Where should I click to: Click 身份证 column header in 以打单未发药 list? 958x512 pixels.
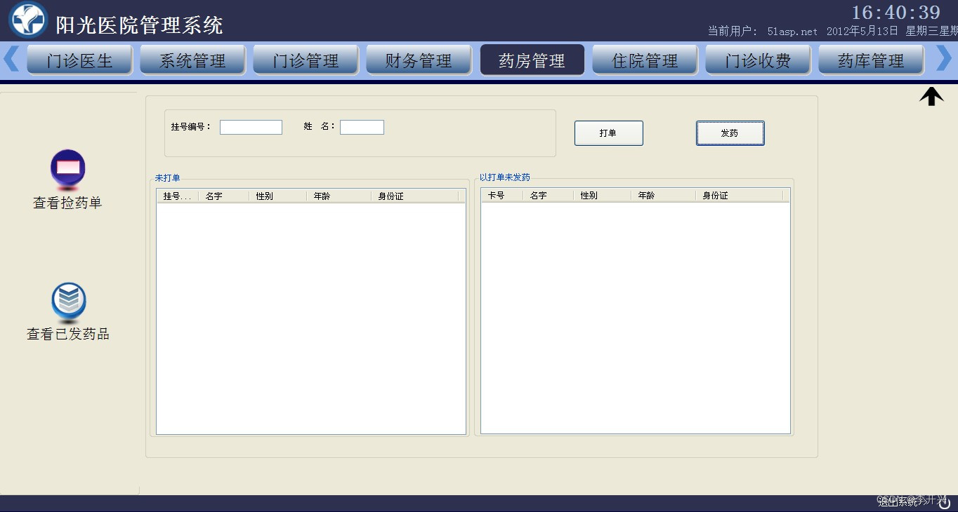tap(739, 196)
